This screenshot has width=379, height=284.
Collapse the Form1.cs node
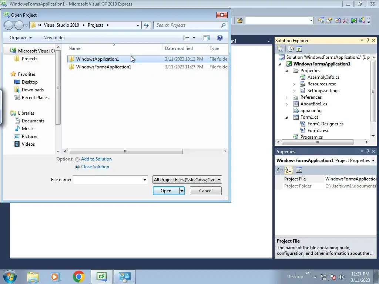[x=287, y=118]
